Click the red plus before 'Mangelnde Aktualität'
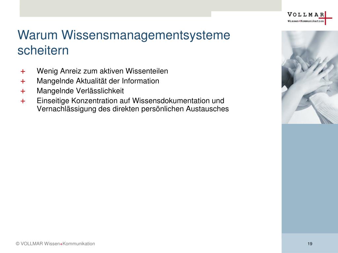Screen dimensions: 338x253 tap(23, 81)
